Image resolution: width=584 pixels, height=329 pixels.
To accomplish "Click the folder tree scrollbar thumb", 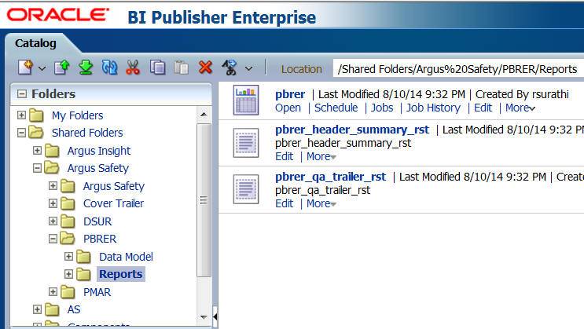I will point(204,200).
